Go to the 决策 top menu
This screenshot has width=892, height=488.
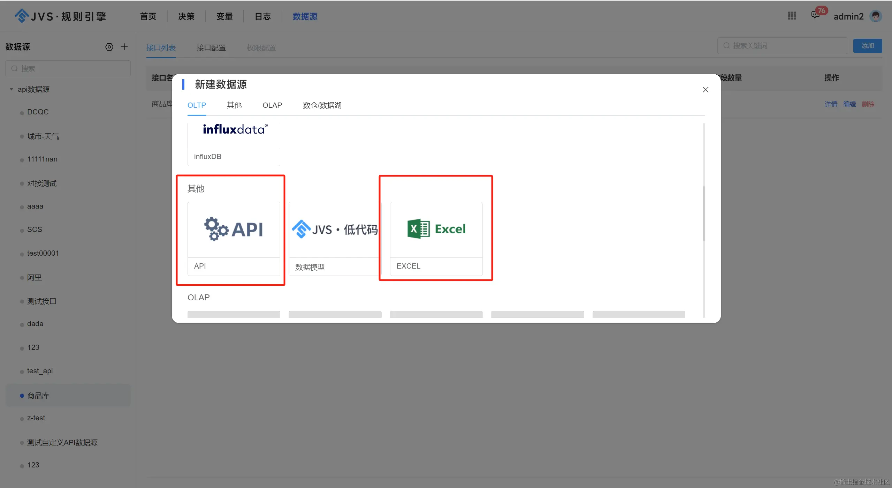click(x=186, y=16)
